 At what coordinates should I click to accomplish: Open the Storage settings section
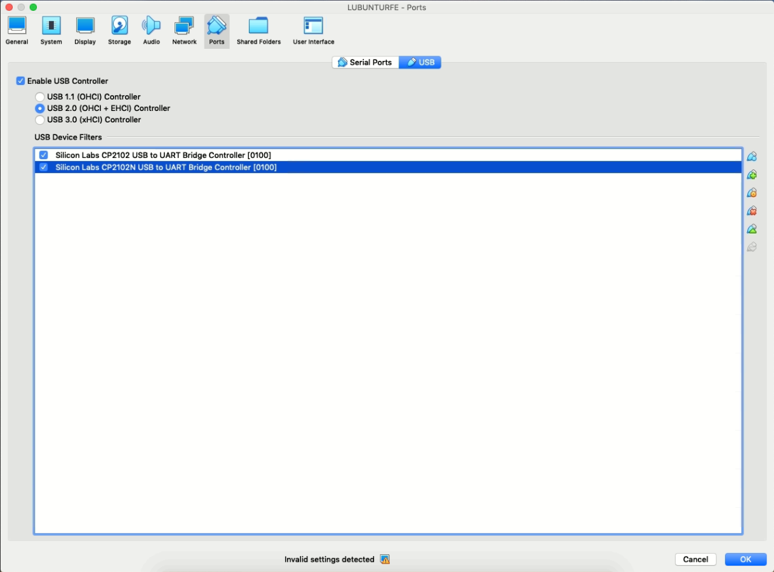pos(119,30)
